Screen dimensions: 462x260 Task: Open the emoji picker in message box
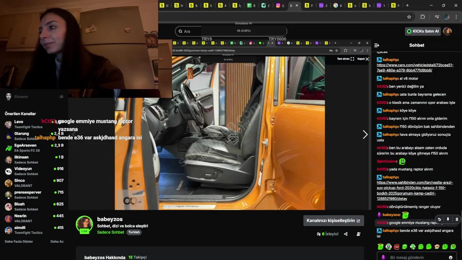[450, 257]
